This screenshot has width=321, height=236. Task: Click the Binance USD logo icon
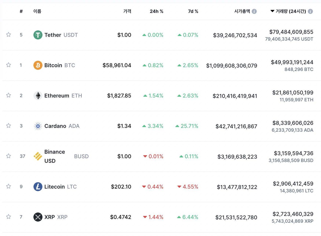38,156
